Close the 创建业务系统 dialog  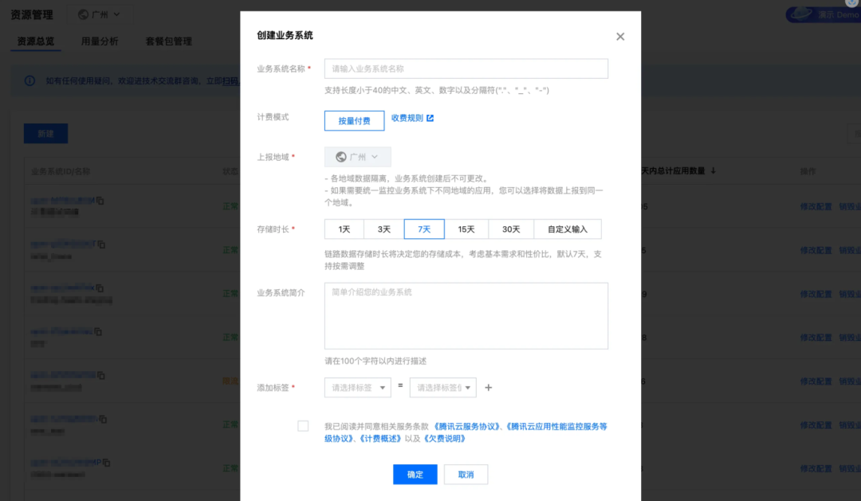click(x=620, y=36)
